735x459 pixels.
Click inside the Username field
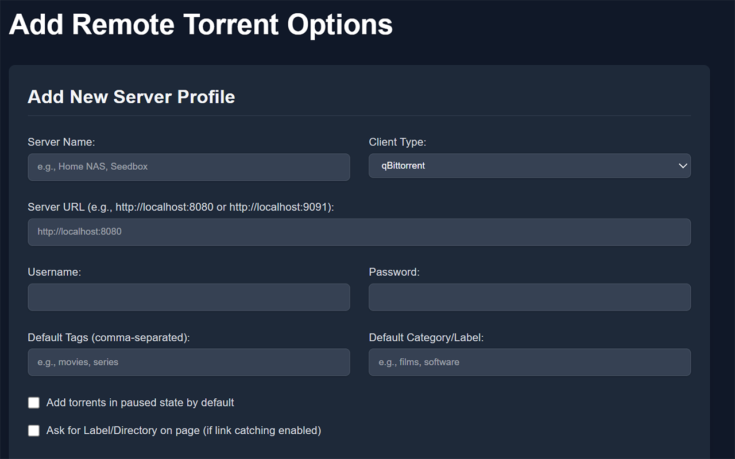189,297
